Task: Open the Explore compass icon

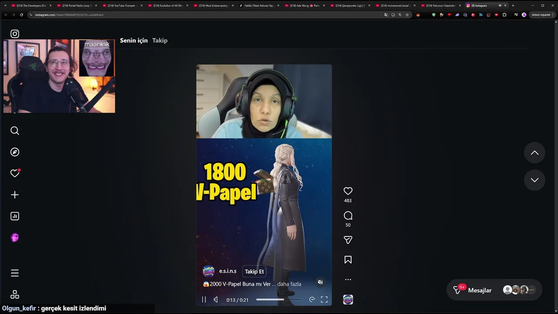Action: pyautogui.click(x=15, y=152)
